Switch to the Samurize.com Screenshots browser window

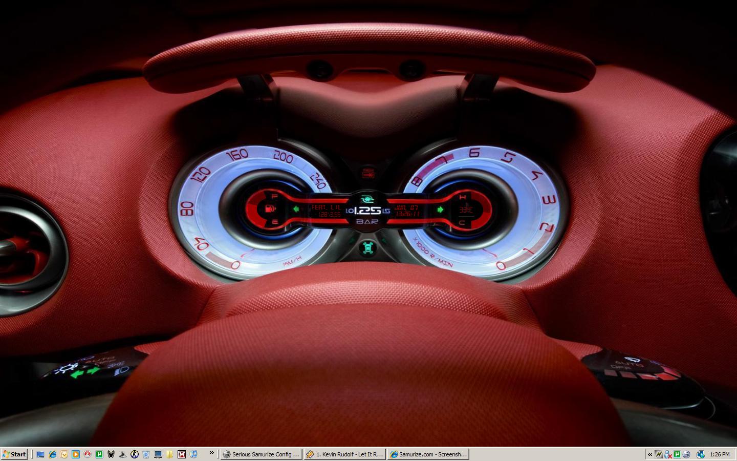coord(428,454)
